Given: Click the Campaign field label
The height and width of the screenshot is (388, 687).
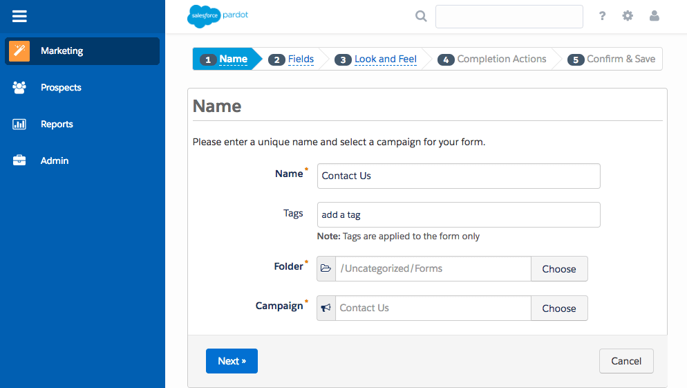Looking at the screenshot, I should (x=279, y=306).
